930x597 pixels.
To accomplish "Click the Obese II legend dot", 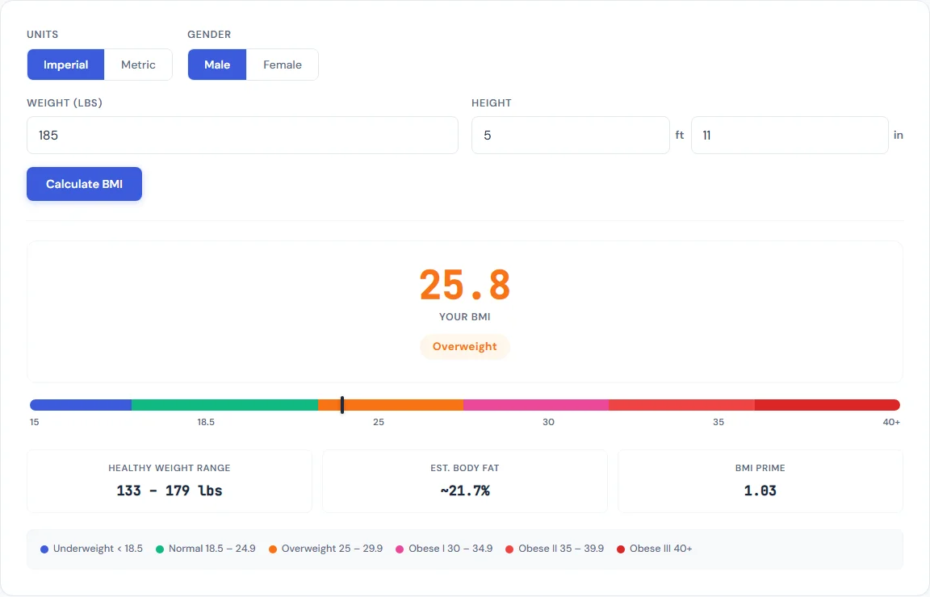I will [x=509, y=549].
